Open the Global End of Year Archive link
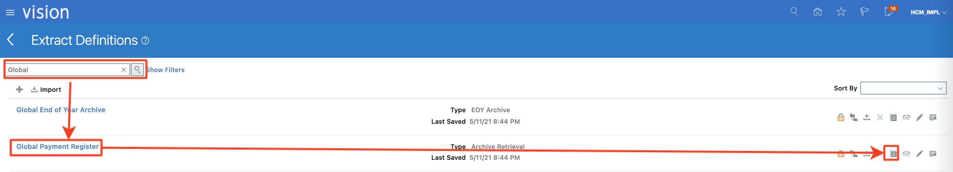This screenshot has height=172, width=953. 61,110
